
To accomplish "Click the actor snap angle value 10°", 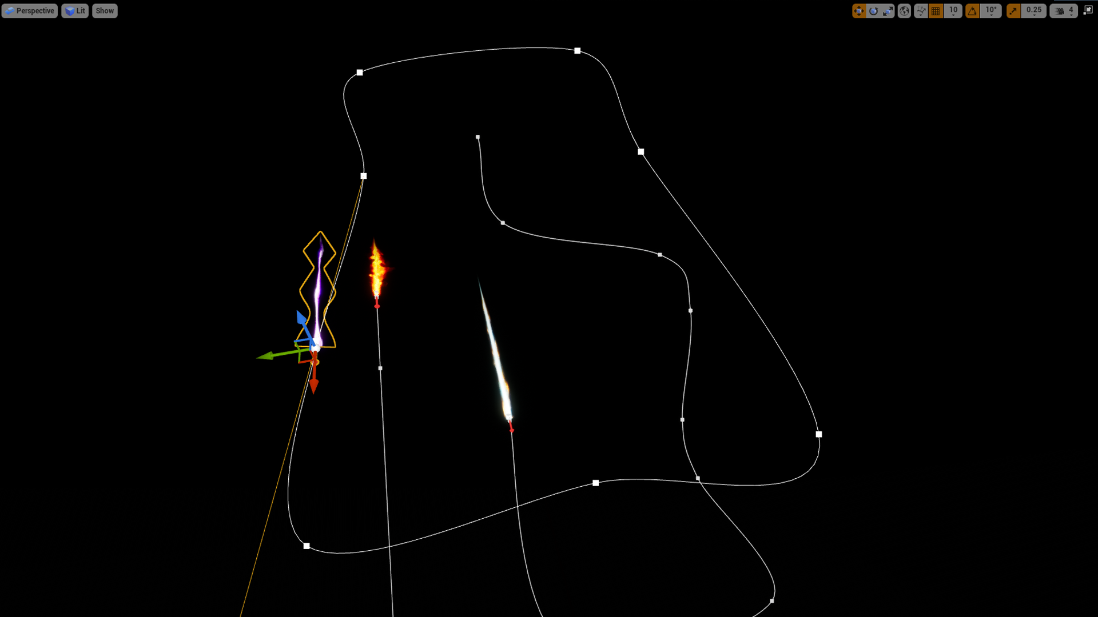I will (x=990, y=10).
